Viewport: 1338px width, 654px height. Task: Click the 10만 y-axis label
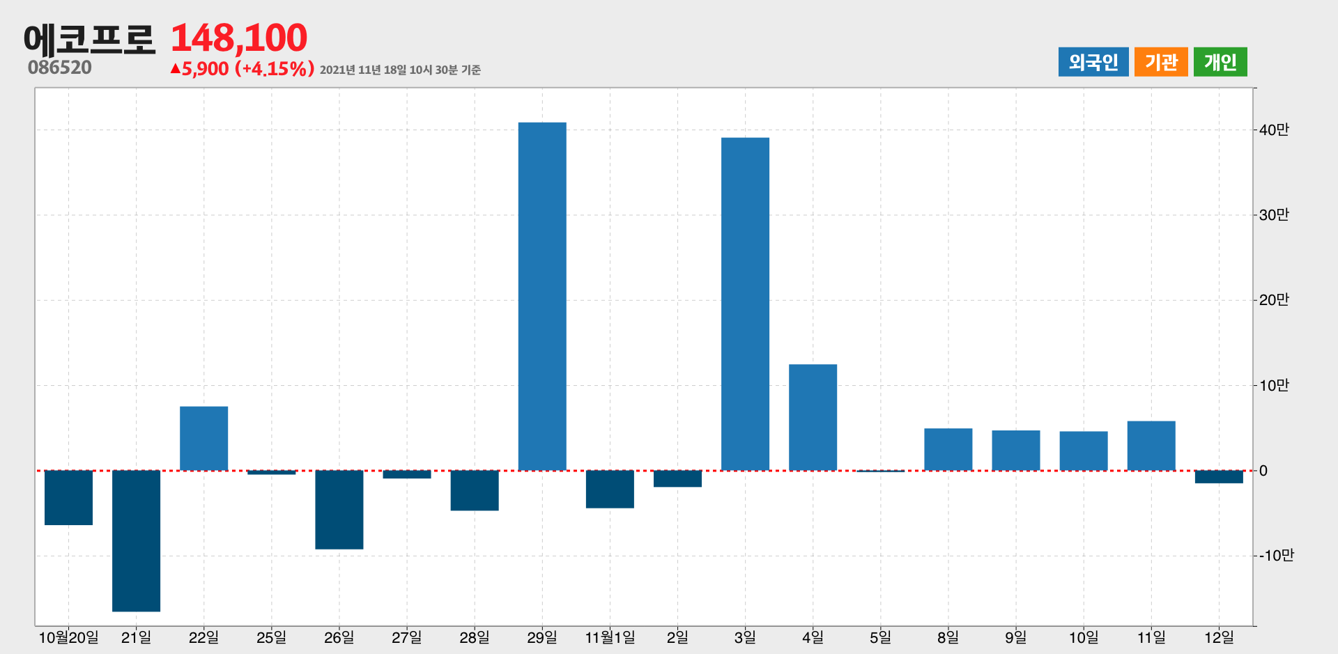[1274, 385]
